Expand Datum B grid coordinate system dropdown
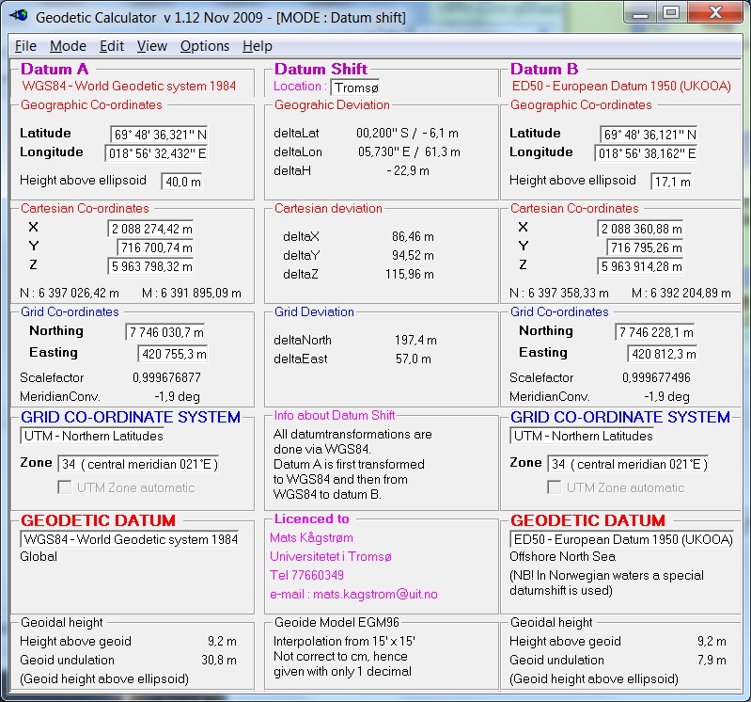 pyautogui.click(x=583, y=436)
